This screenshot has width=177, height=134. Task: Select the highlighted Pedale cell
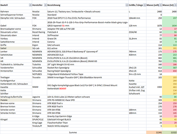[x=16, y=100]
